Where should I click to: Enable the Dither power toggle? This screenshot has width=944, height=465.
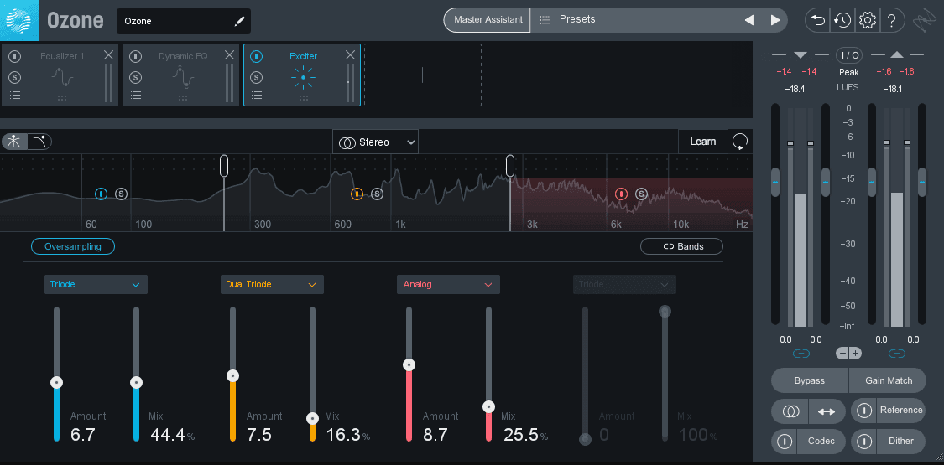[864, 442]
